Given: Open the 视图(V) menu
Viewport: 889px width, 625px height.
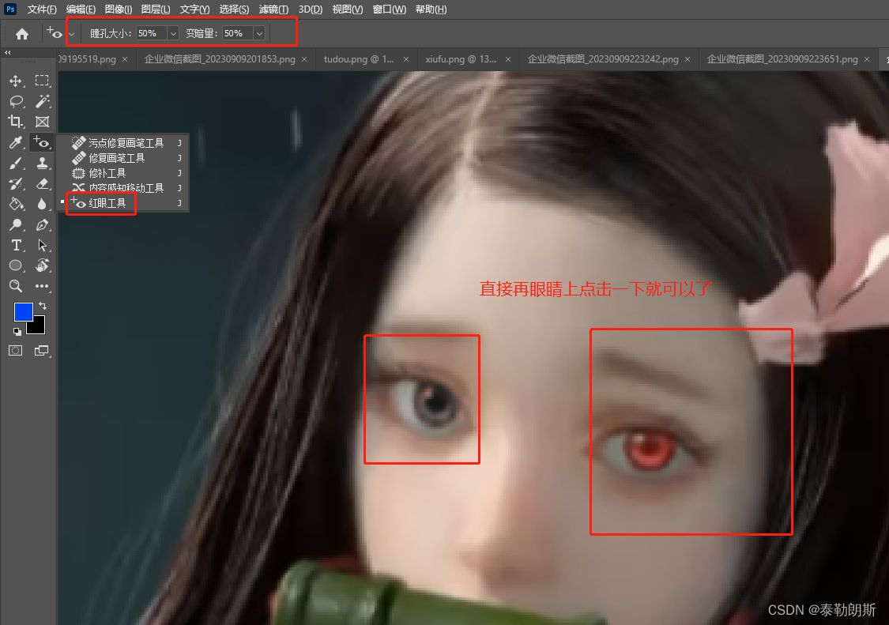Looking at the screenshot, I should coord(347,9).
